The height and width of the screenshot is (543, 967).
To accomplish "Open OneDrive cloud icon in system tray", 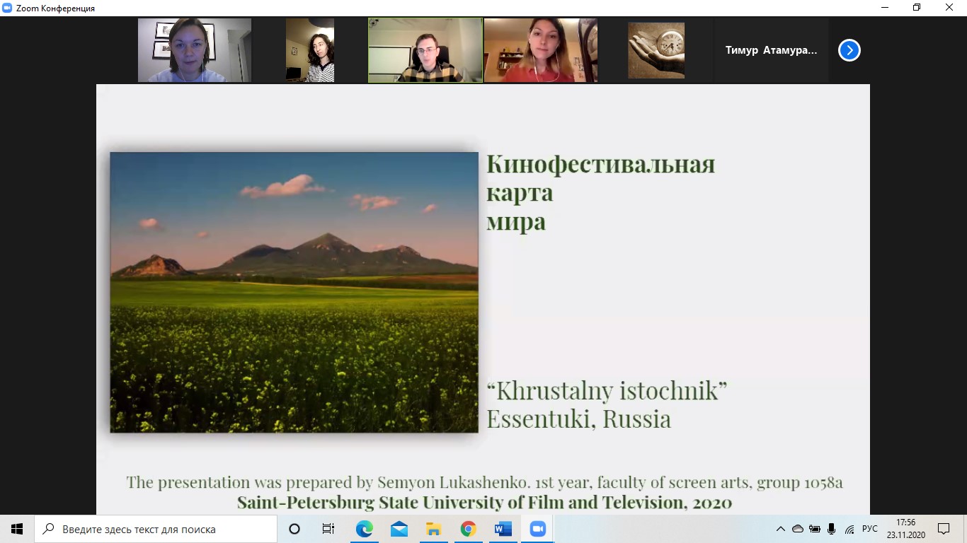I will point(798,529).
